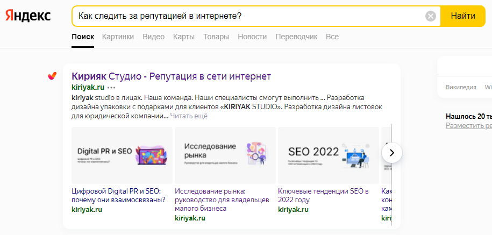Switch to the Новости tab
The image size is (492, 235).
pyautogui.click(x=252, y=37)
